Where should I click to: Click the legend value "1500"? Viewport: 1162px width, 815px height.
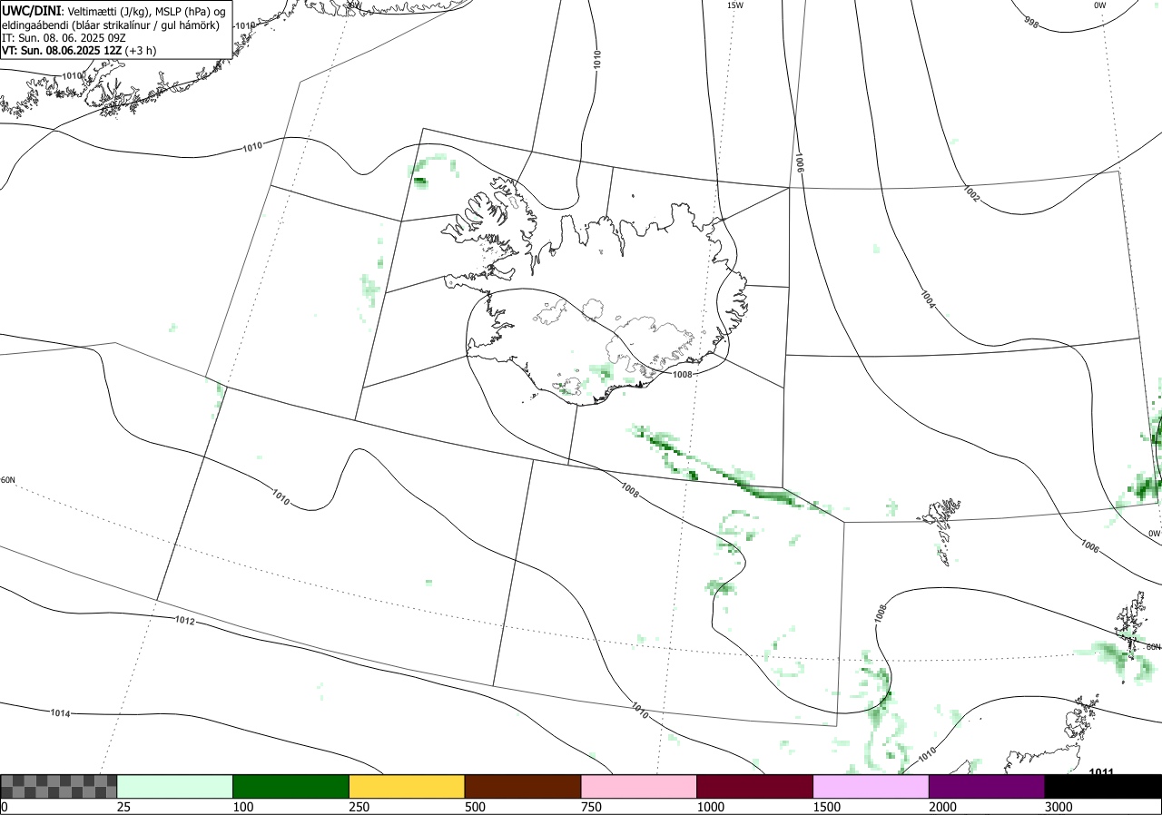826,807
